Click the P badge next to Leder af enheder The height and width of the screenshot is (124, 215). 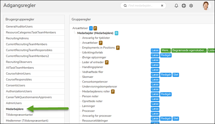point(107,62)
